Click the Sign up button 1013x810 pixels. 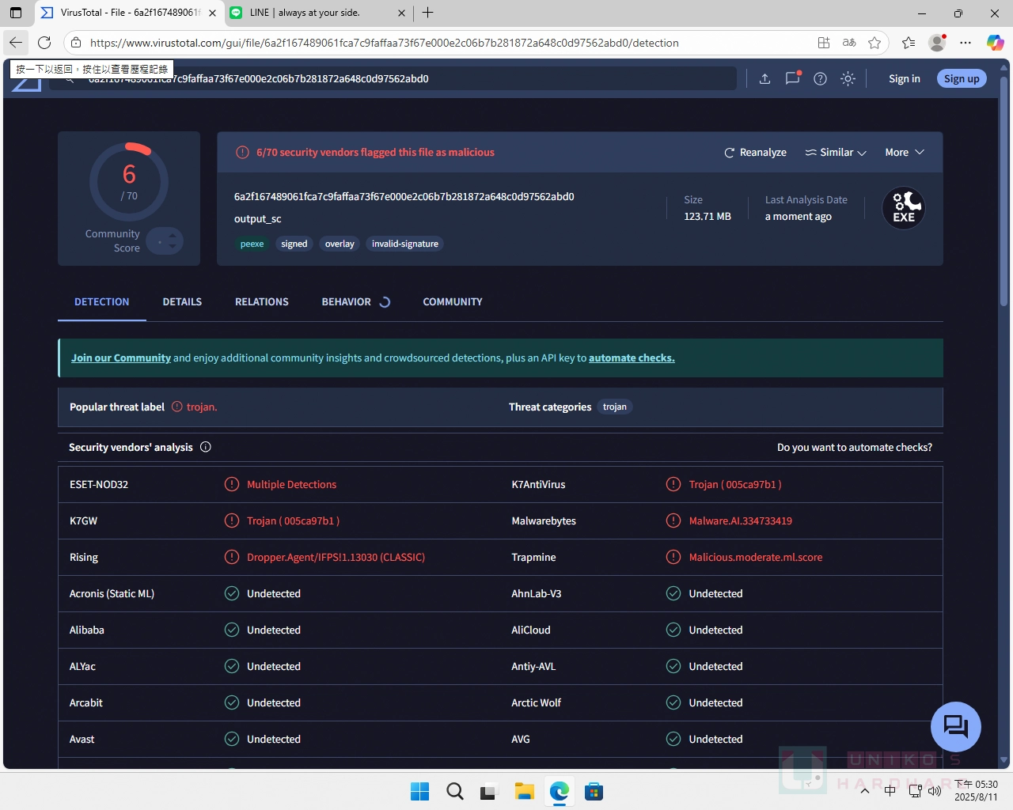pos(962,78)
